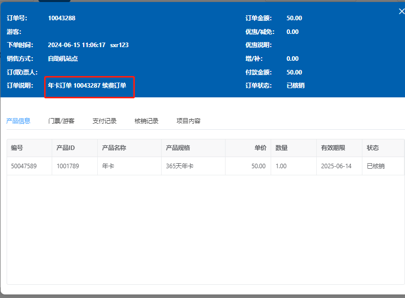Click the 状态 column header
The height and width of the screenshot is (298, 405).
pyautogui.click(x=373, y=148)
